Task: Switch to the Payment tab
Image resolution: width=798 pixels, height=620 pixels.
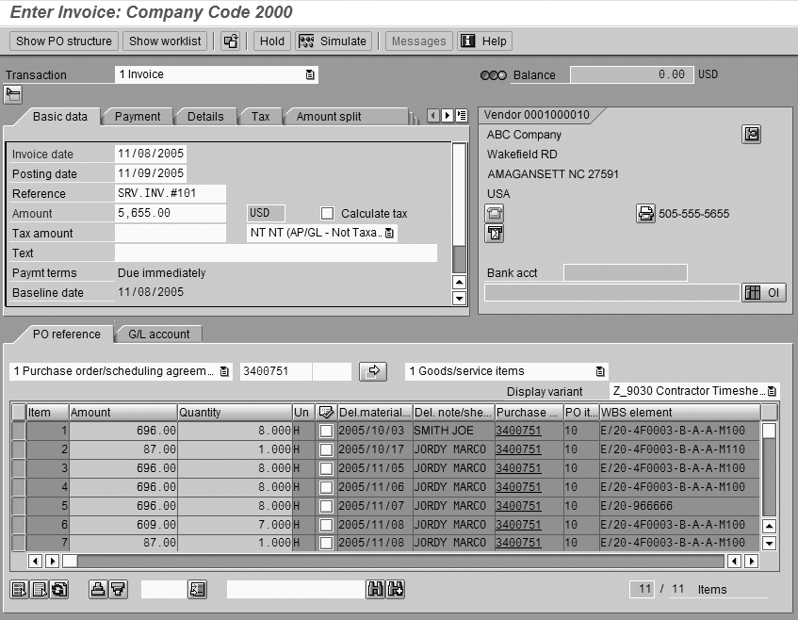Action: tap(138, 117)
